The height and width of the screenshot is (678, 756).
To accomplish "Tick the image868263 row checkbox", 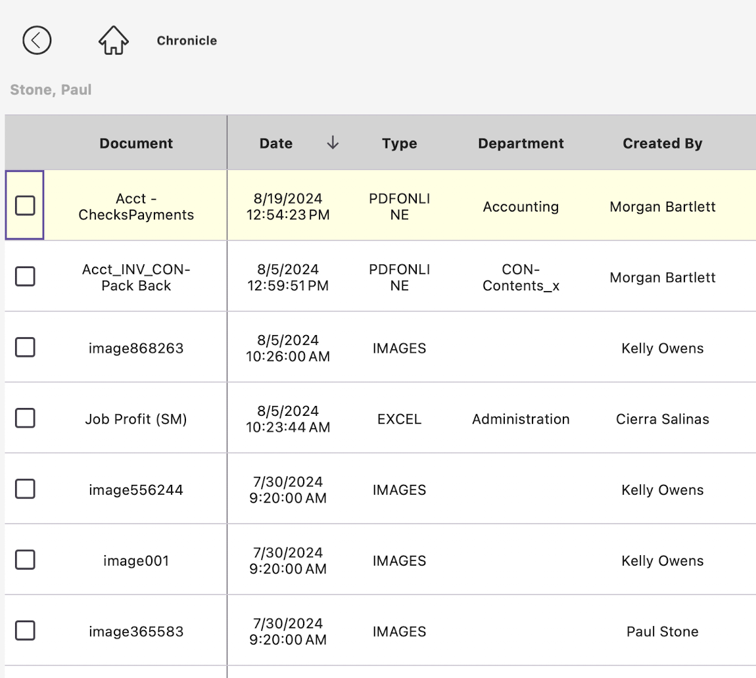I will (25, 348).
